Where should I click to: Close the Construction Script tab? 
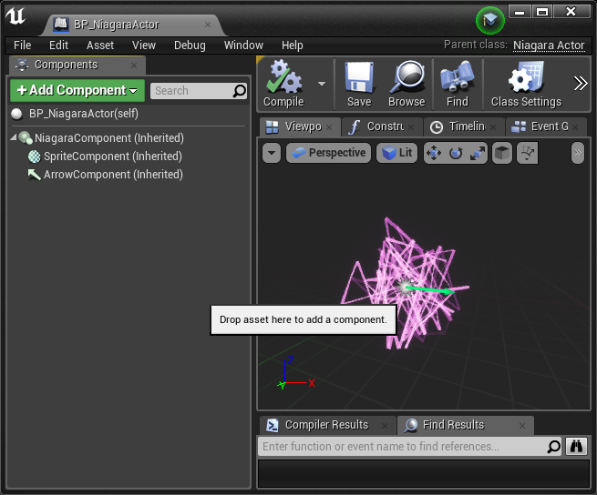(411, 127)
